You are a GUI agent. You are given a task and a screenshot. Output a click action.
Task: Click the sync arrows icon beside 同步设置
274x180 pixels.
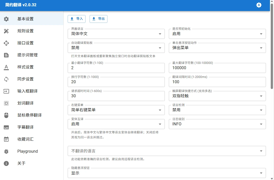(6, 79)
